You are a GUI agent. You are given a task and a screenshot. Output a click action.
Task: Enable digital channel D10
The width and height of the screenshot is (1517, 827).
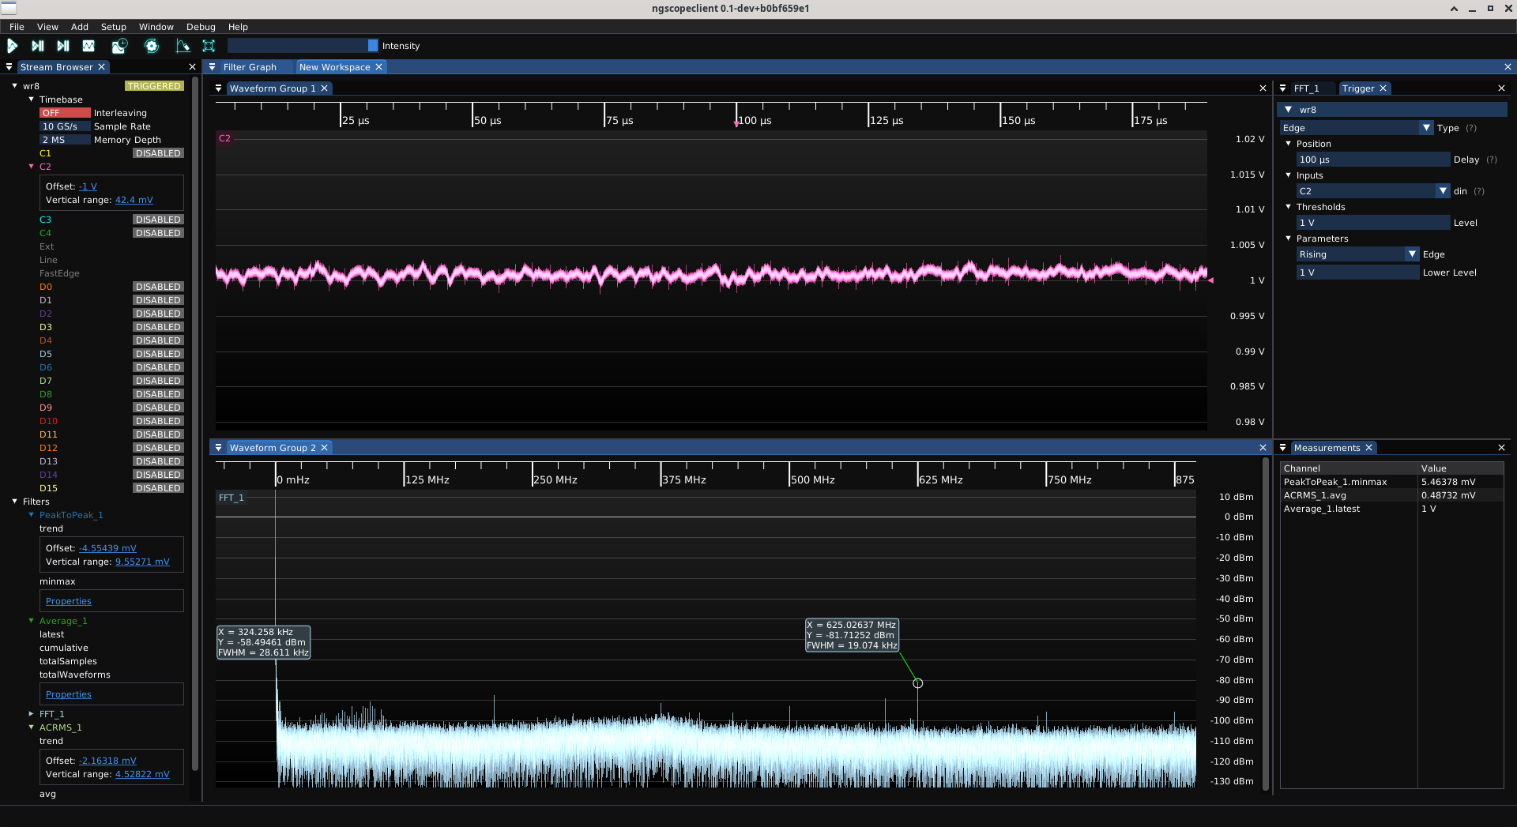[x=158, y=421]
